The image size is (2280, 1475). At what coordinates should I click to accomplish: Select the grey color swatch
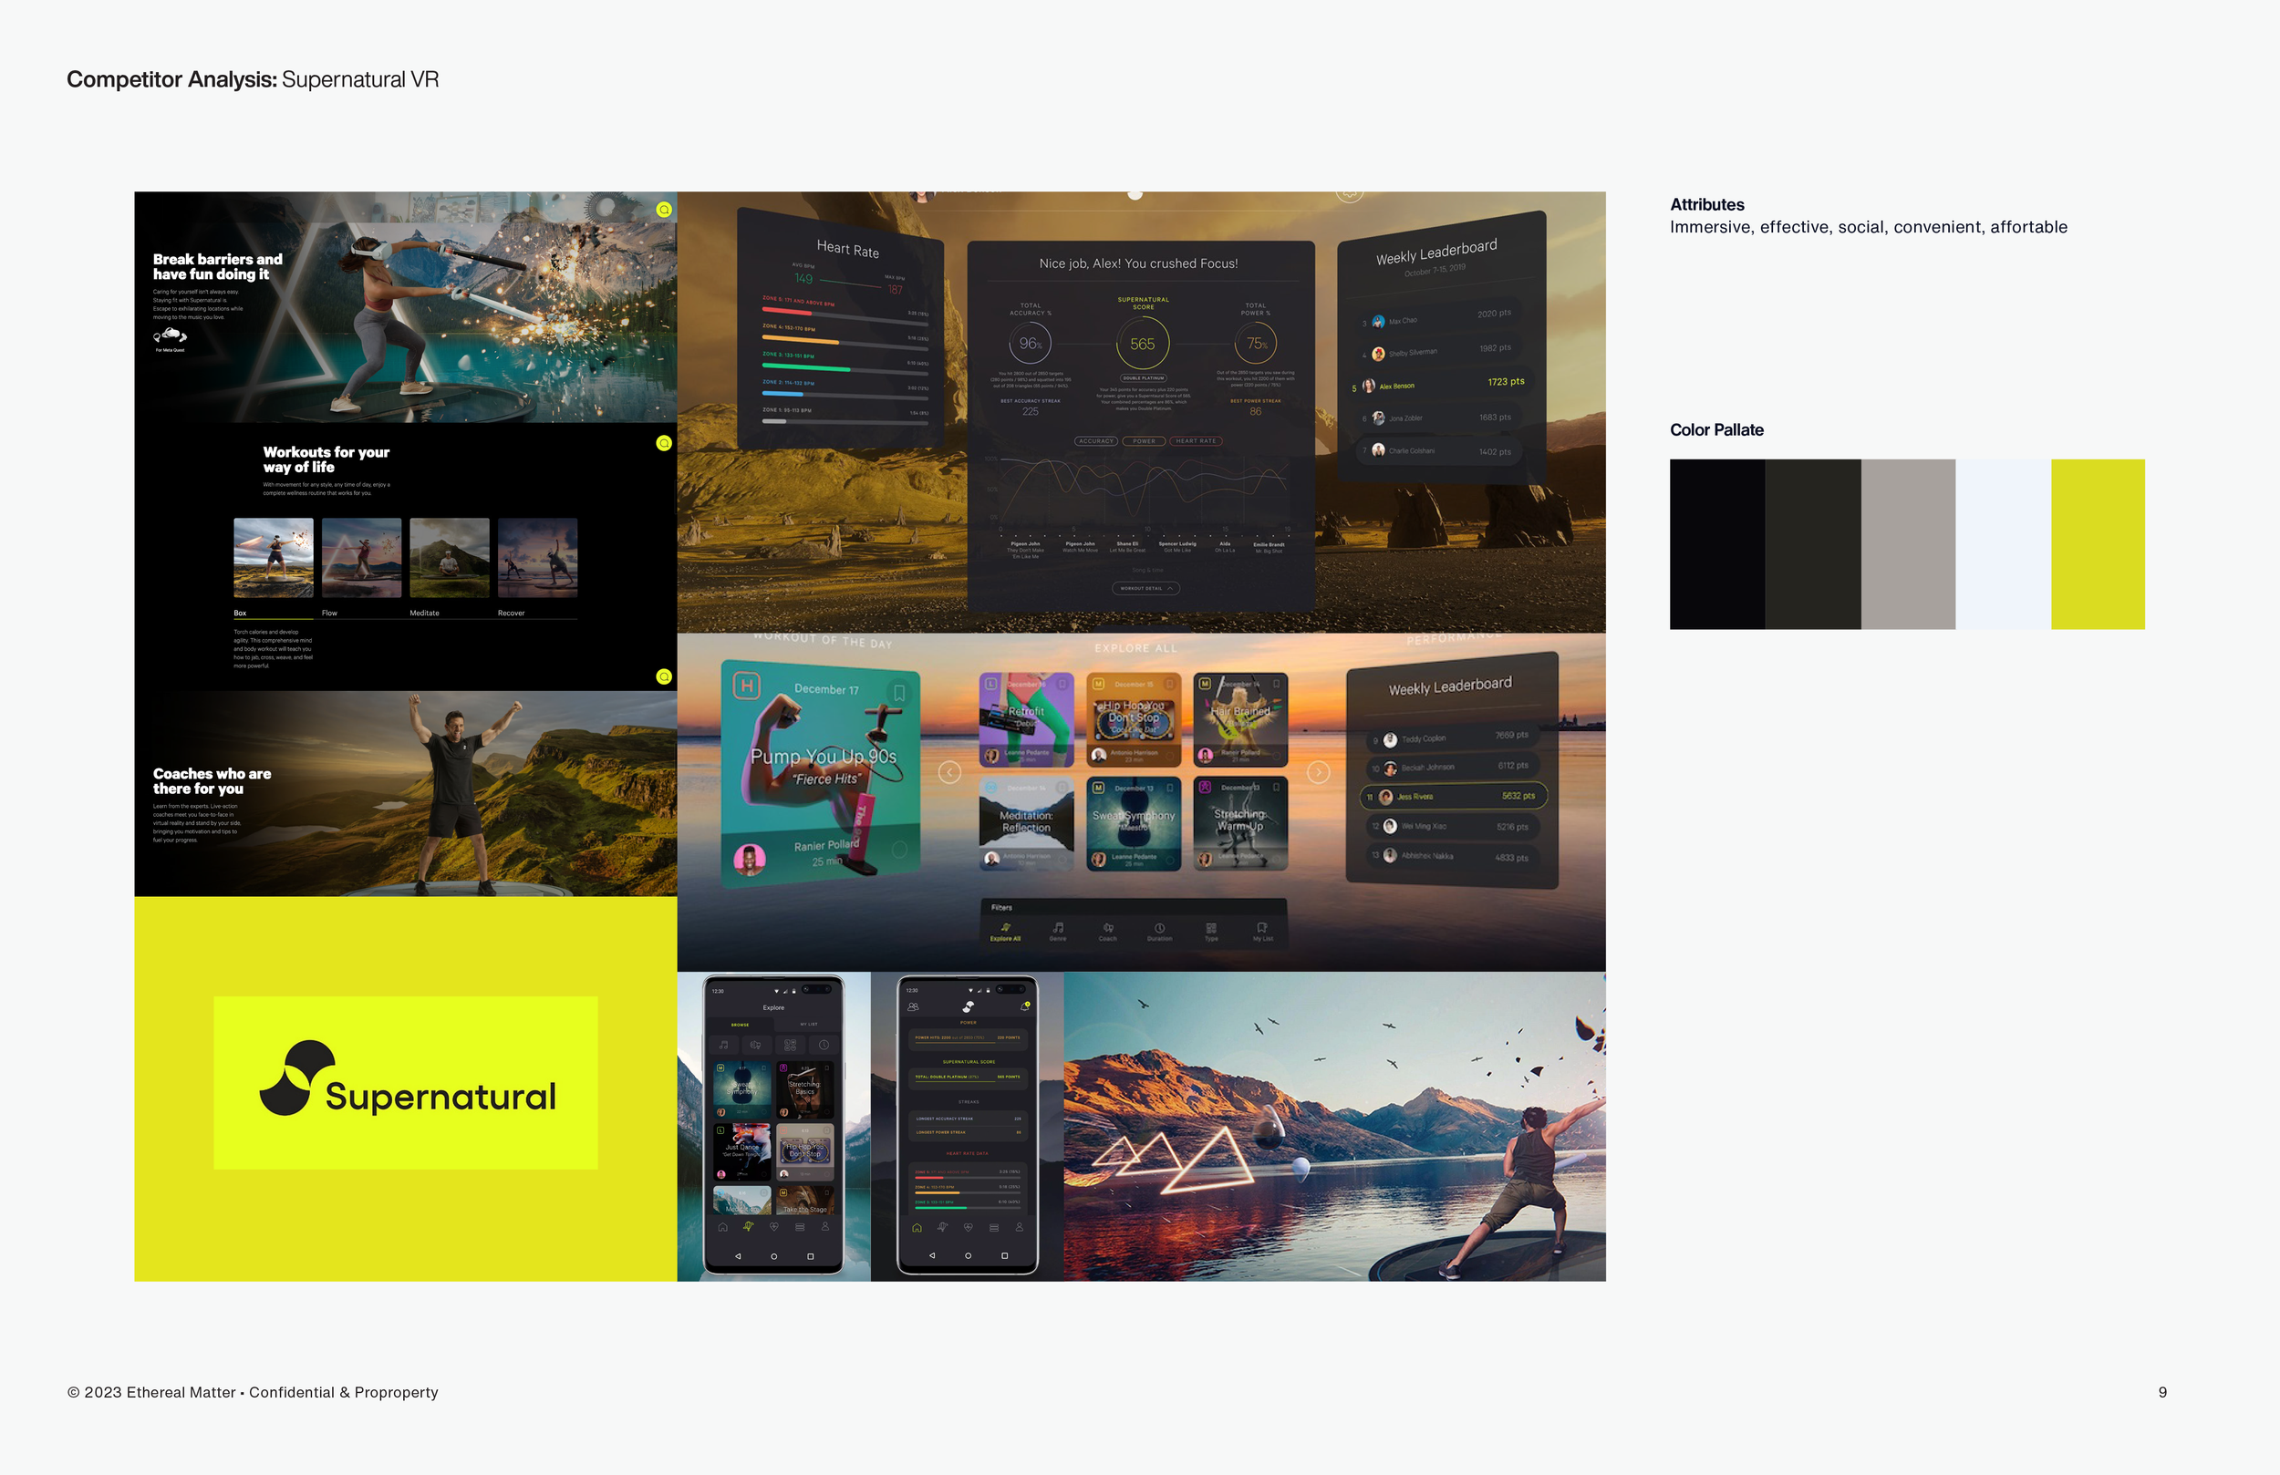point(1907,544)
